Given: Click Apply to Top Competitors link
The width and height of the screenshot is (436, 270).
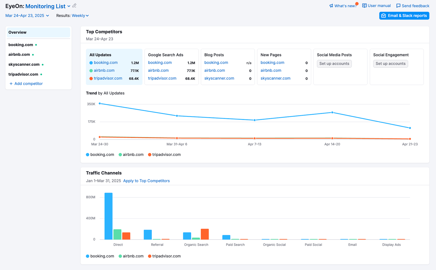Looking at the screenshot, I should click(x=146, y=181).
